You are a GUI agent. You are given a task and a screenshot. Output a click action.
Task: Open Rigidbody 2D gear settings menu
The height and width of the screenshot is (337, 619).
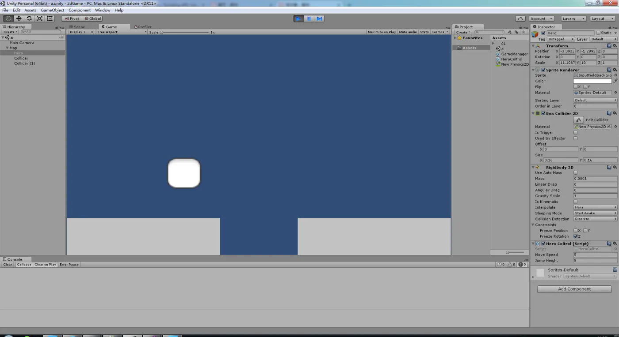615,167
